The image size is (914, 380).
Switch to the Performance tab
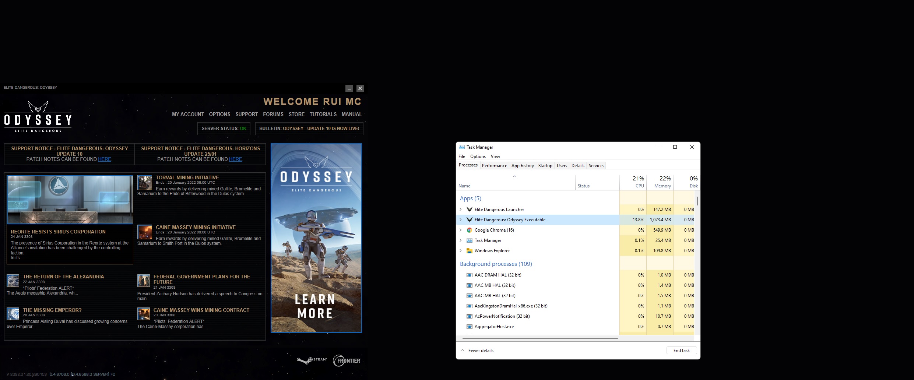tap(495, 166)
